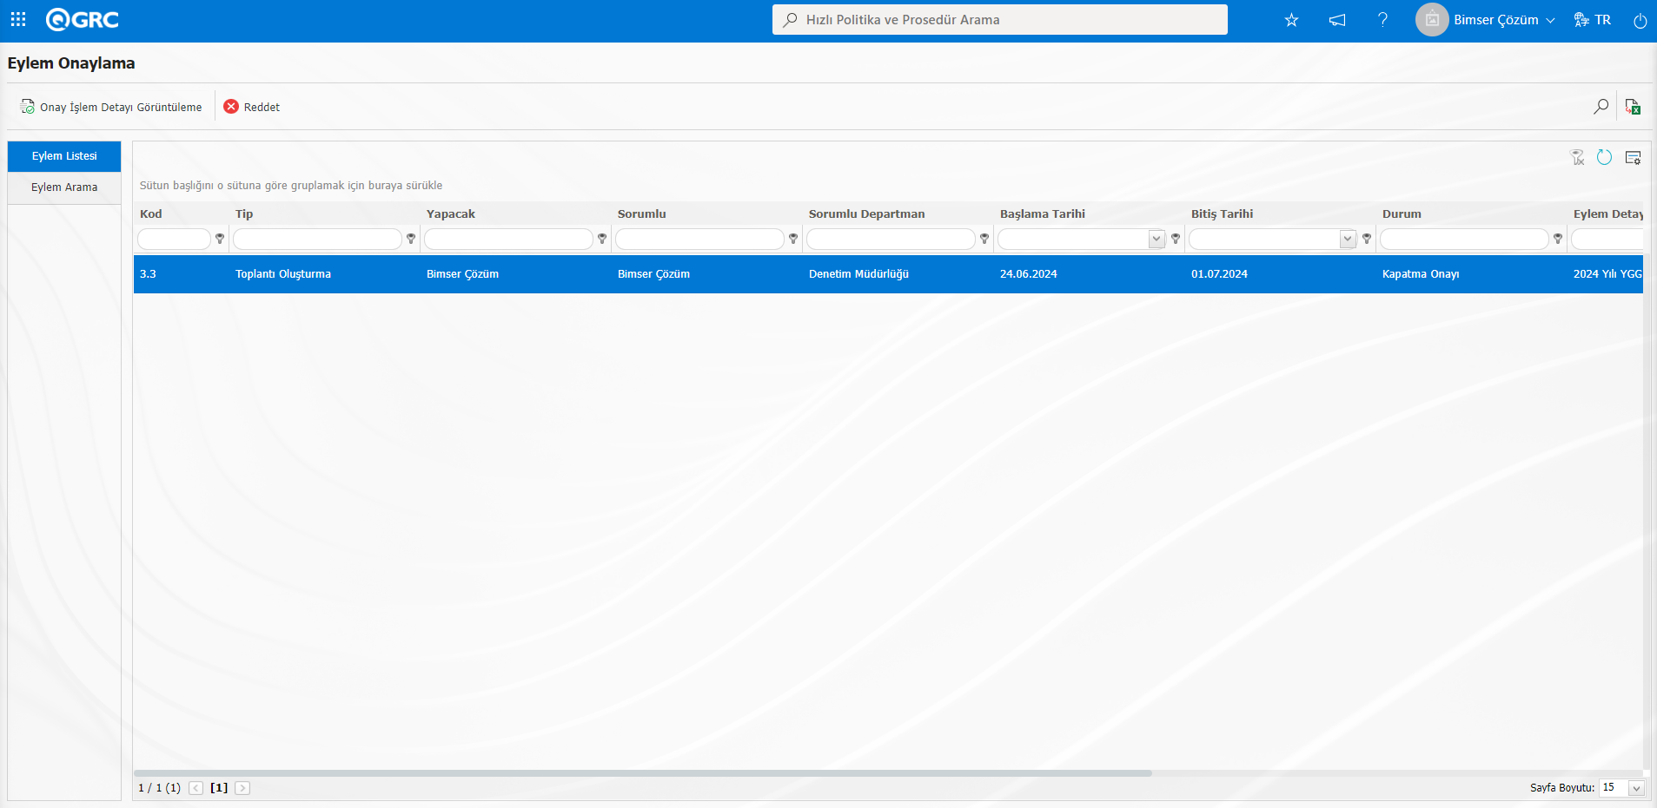Viewport: 1657px width, 808px height.
Task: Click page number [1] link
Action: 219,788
